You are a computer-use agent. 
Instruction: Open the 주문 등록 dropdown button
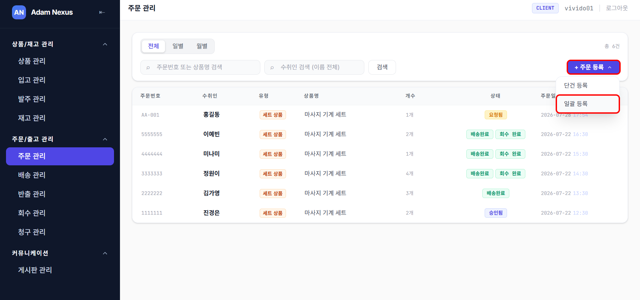point(593,67)
